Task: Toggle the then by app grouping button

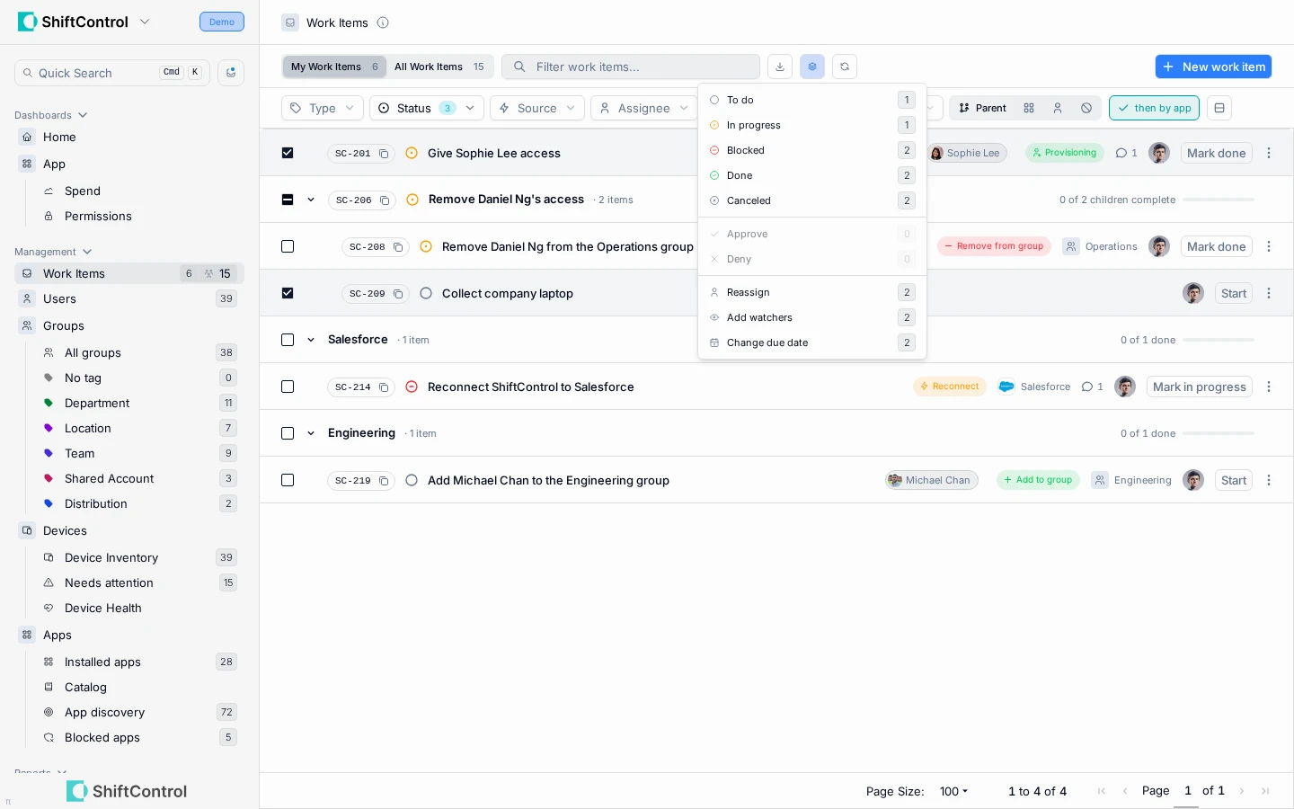Action: [x=1154, y=108]
